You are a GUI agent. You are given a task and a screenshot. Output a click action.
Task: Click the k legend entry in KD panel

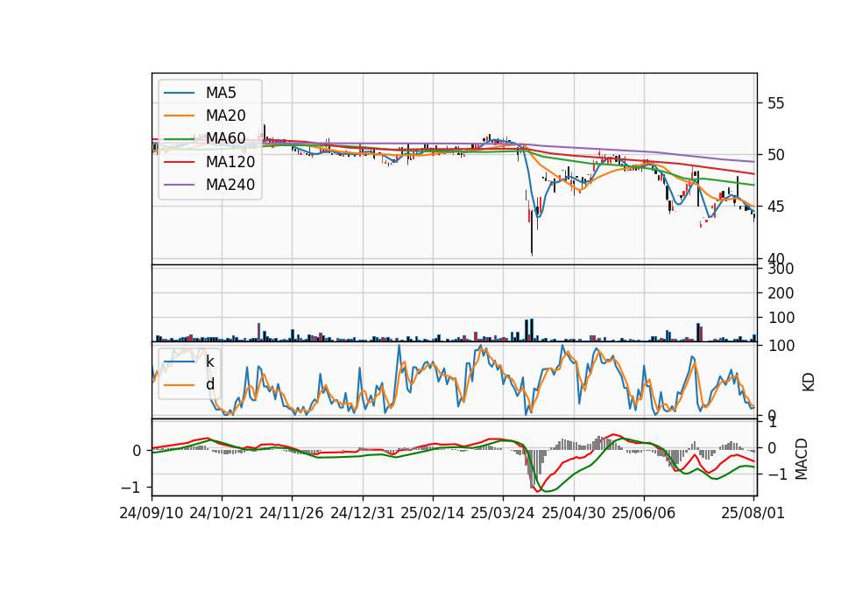(x=209, y=362)
